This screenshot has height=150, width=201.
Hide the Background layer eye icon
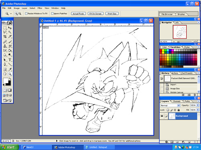tap(162, 116)
